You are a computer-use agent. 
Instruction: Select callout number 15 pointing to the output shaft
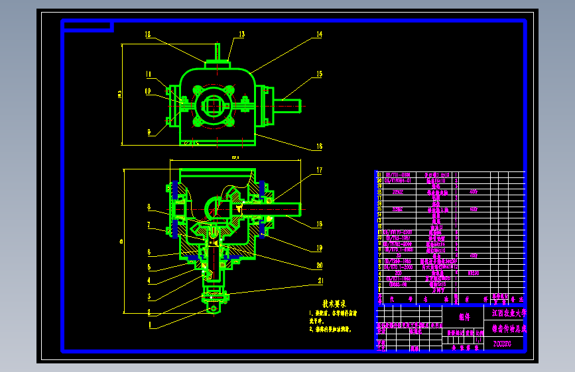320,74
